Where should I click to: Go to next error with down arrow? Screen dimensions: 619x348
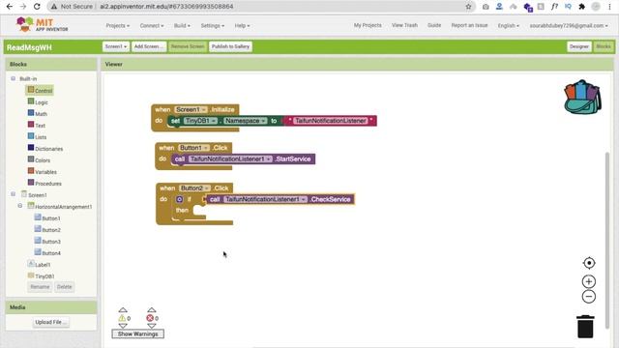click(x=152, y=326)
